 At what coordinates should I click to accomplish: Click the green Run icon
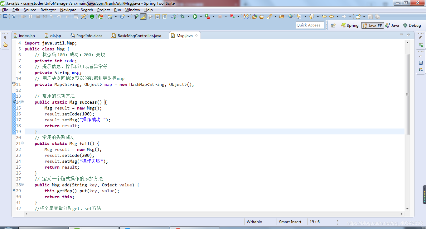point(195,16)
